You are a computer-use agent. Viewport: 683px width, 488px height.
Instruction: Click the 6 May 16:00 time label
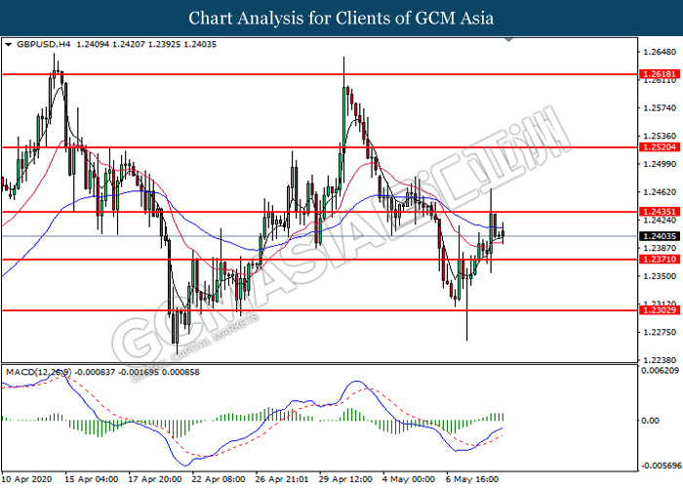[x=472, y=479]
